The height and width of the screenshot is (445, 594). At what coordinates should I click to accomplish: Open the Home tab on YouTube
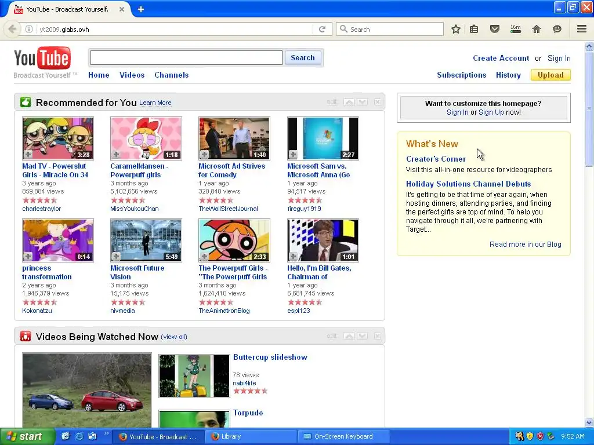(99, 75)
